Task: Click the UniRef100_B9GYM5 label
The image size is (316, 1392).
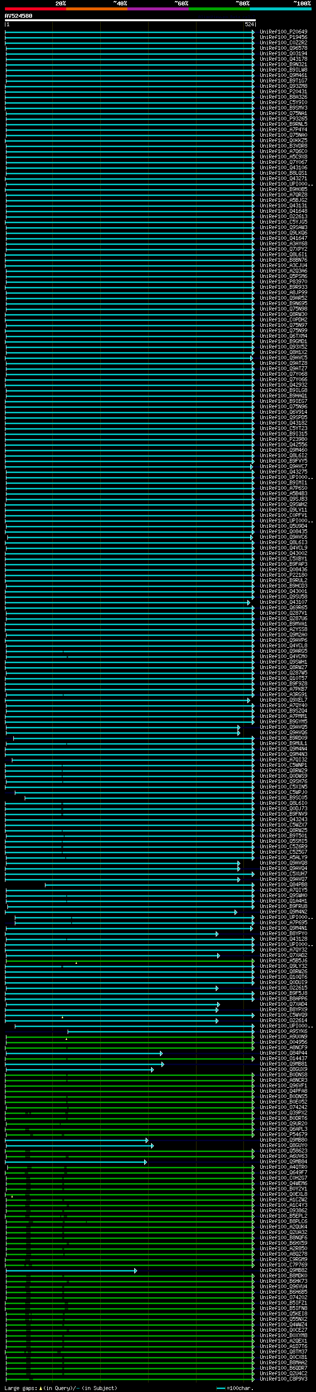Action: coord(283,722)
